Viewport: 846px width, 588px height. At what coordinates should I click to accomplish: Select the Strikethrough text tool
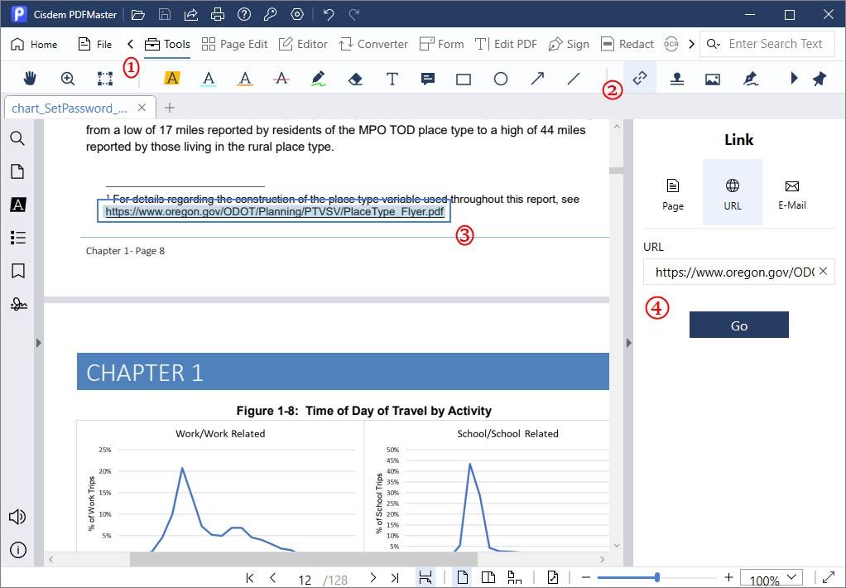point(281,79)
